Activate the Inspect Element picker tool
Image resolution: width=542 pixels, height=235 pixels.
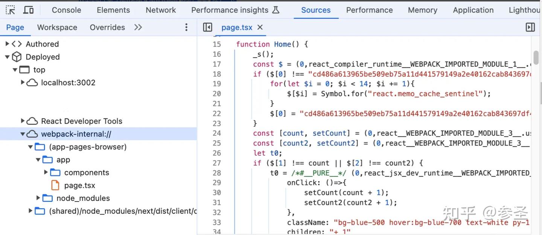[x=10, y=9]
